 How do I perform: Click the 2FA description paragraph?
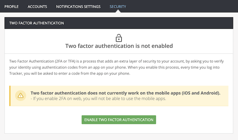(116, 67)
